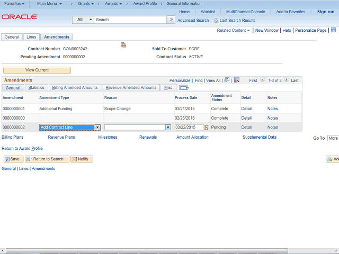Open the Main Menu

click(49, 4)
